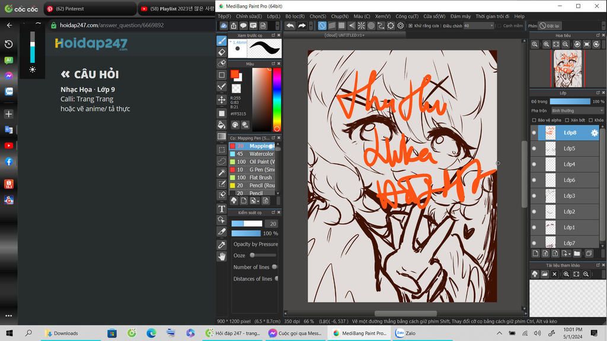Image resolution: width=607 pixels, height=341 pixels.
Task: Hide the Lớp5 layer
Action: [x=534, y=149]
